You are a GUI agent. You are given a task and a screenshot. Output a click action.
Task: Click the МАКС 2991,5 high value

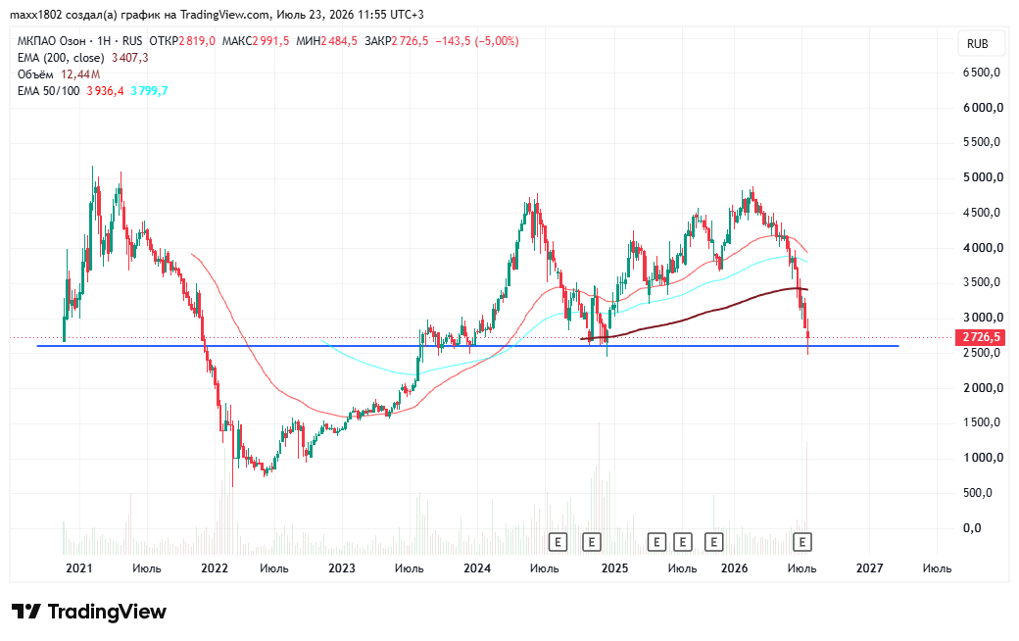coord(256,41)
